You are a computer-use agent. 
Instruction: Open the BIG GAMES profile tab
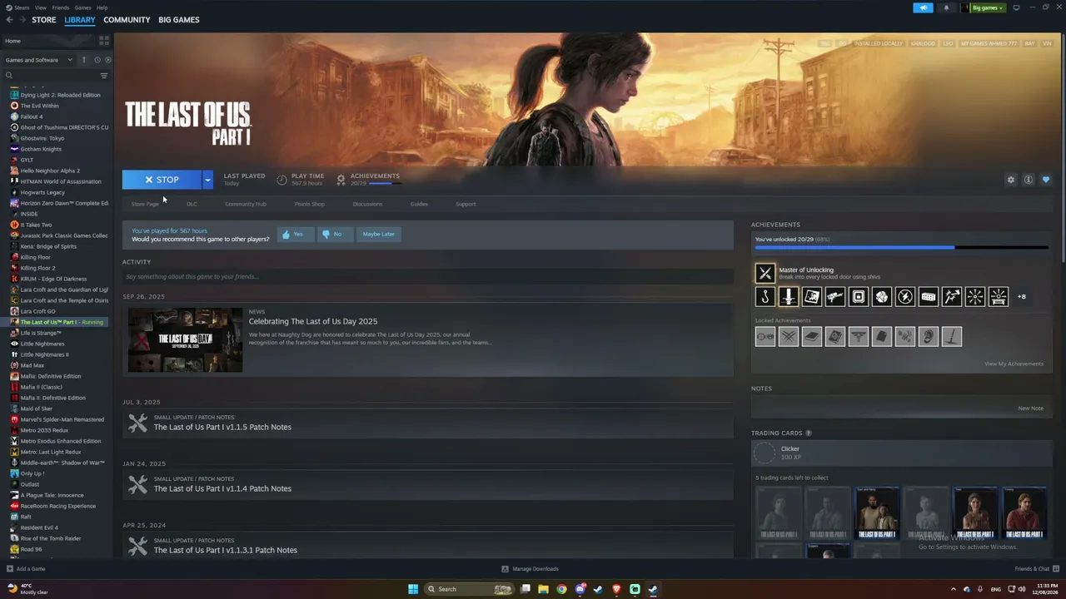179,20
